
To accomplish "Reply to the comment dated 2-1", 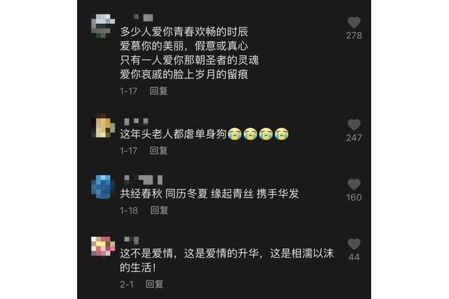I will click(x=154, y=284).
